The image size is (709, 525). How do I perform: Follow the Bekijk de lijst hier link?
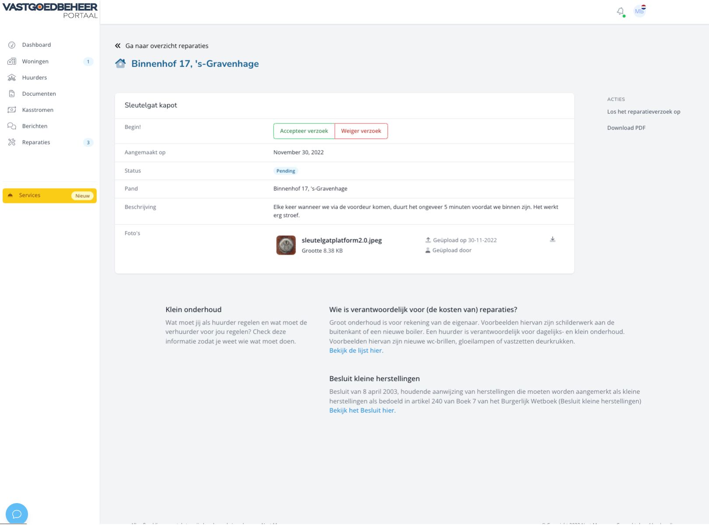point(356,350)
